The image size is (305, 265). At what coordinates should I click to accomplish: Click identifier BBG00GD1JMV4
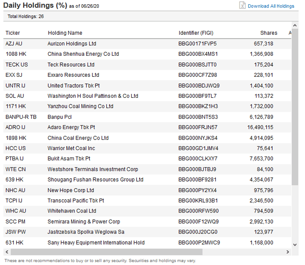click(198, 148)
